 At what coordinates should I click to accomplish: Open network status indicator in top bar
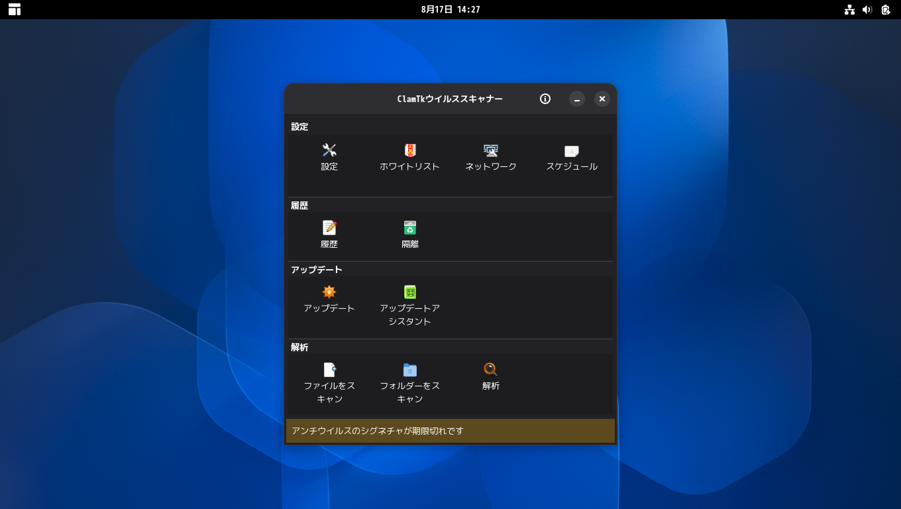849,9
